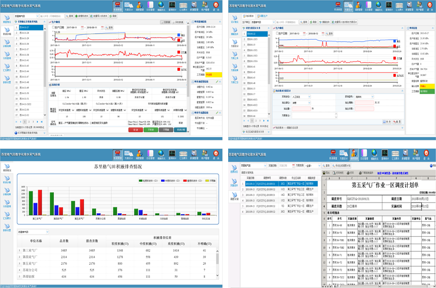Click the blue help icon in the 调度计划 window
This screenshot has width=436, height=288.
click(431, 165)
